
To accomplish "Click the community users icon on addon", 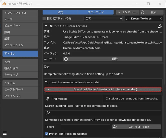I will point(160,26).
